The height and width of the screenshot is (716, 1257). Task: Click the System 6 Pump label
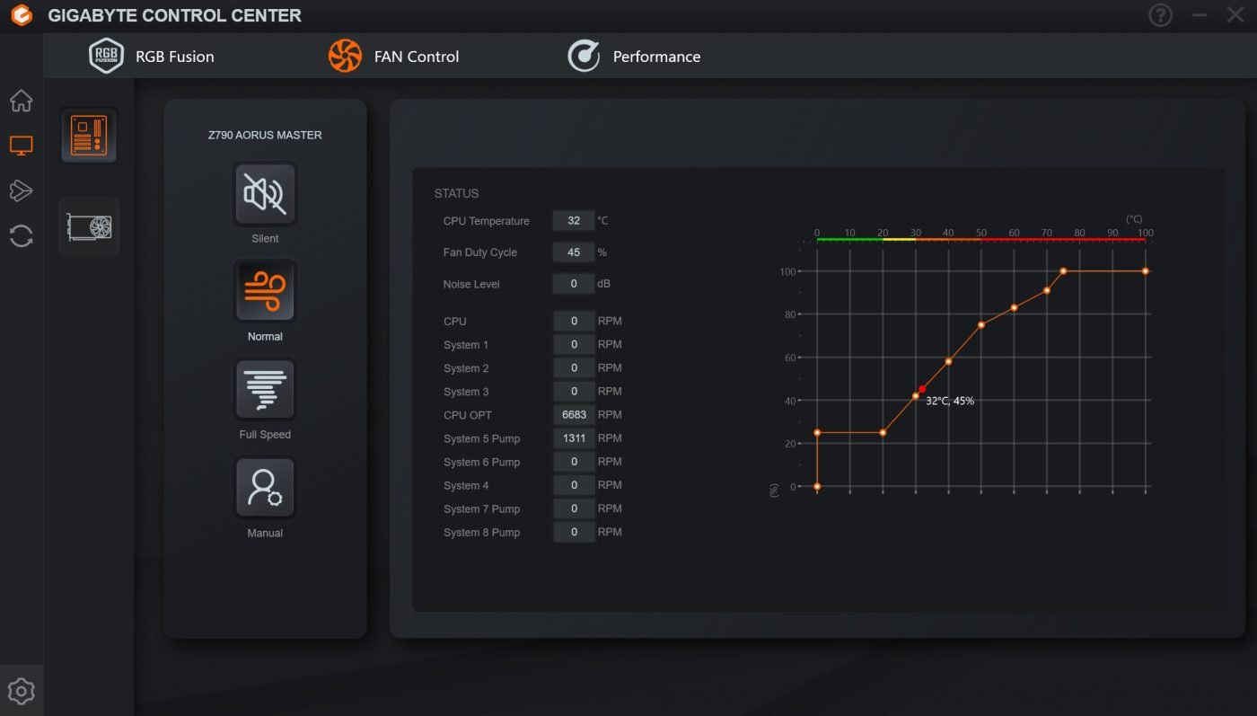[x=481, y=462]
